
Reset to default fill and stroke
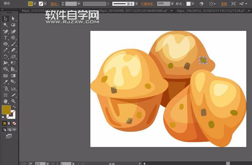3,117
